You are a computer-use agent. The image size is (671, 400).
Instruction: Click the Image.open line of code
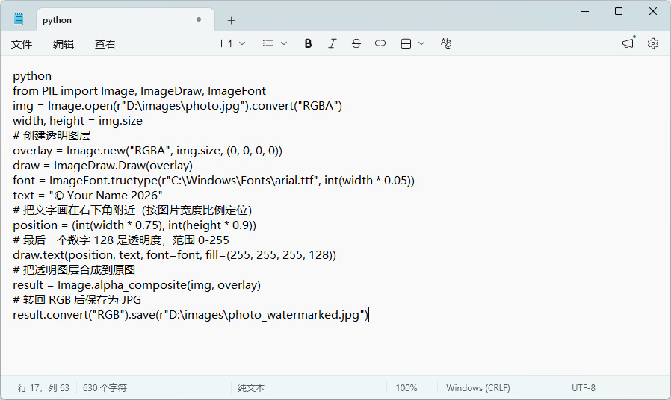178,106
